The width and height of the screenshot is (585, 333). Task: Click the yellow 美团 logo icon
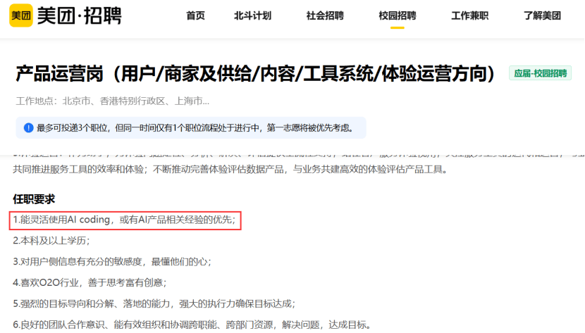21,15
